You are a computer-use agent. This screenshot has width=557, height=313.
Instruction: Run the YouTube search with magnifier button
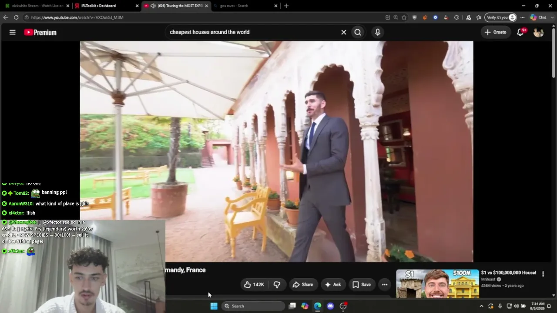pos(358,32)
